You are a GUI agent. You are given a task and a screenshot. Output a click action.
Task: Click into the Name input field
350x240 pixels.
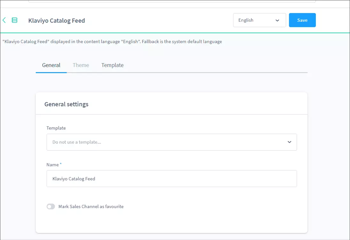(171, 179)
